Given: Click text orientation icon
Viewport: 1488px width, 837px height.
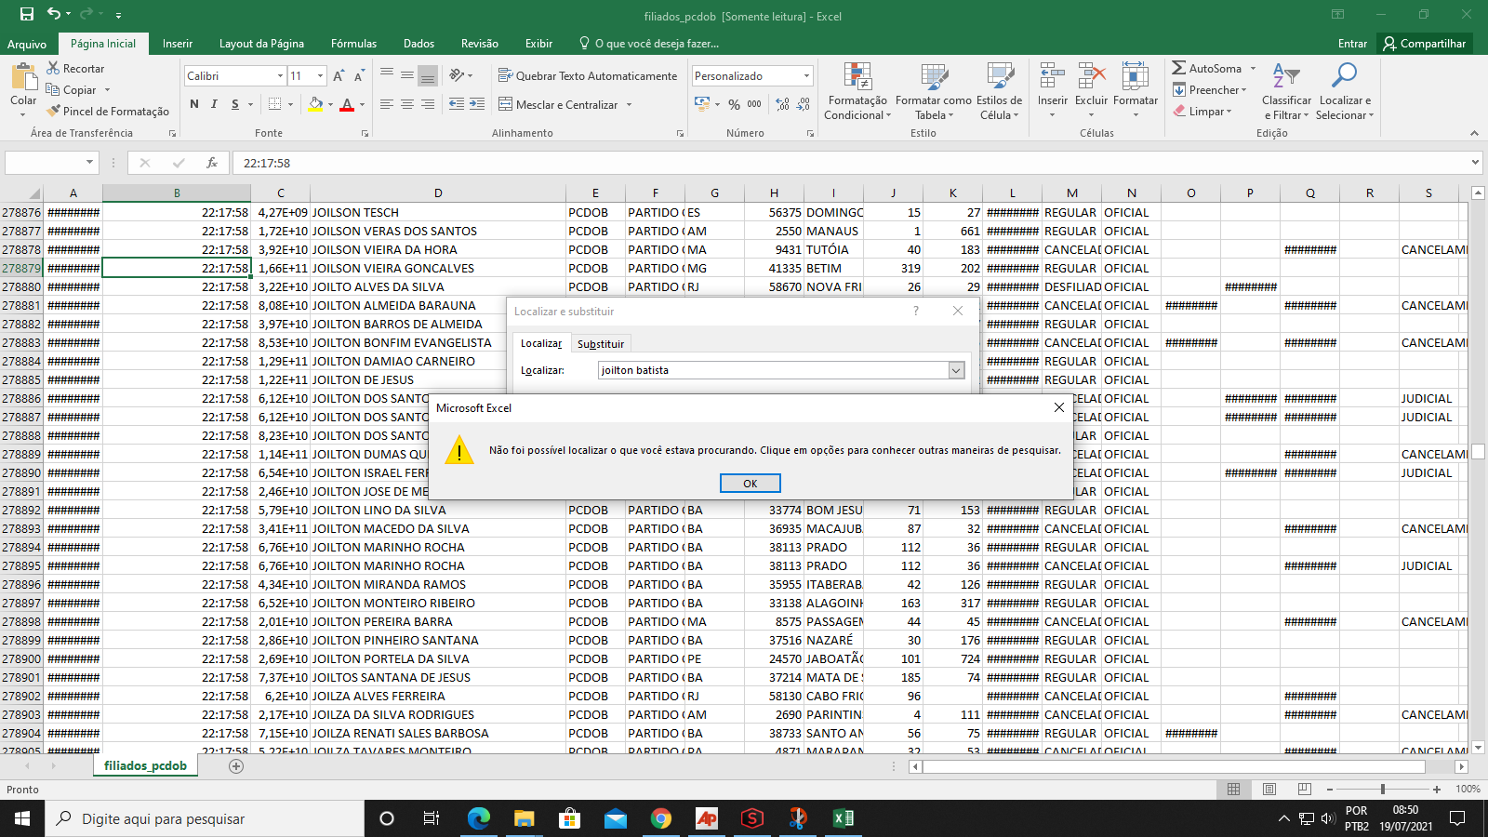Looking at the screenshot, I should coord(457,75).
